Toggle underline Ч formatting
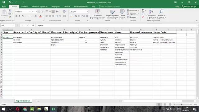The height and width of the screenshot is (112, 199). pyautogui.click(x=23, y=16)
